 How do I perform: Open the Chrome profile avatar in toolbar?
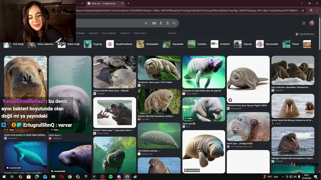click(311, 10)
